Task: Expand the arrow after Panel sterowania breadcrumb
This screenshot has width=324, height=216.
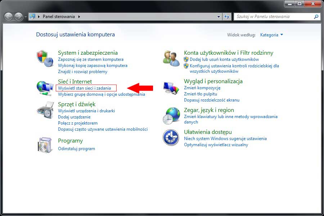Action: click(x=79, y=17)
